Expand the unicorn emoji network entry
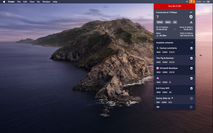213x133 pixels. tap(174, 80)
